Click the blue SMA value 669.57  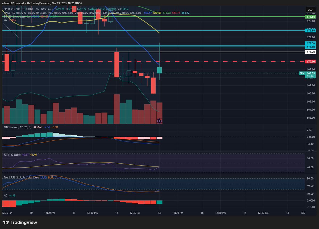point(148,13)
